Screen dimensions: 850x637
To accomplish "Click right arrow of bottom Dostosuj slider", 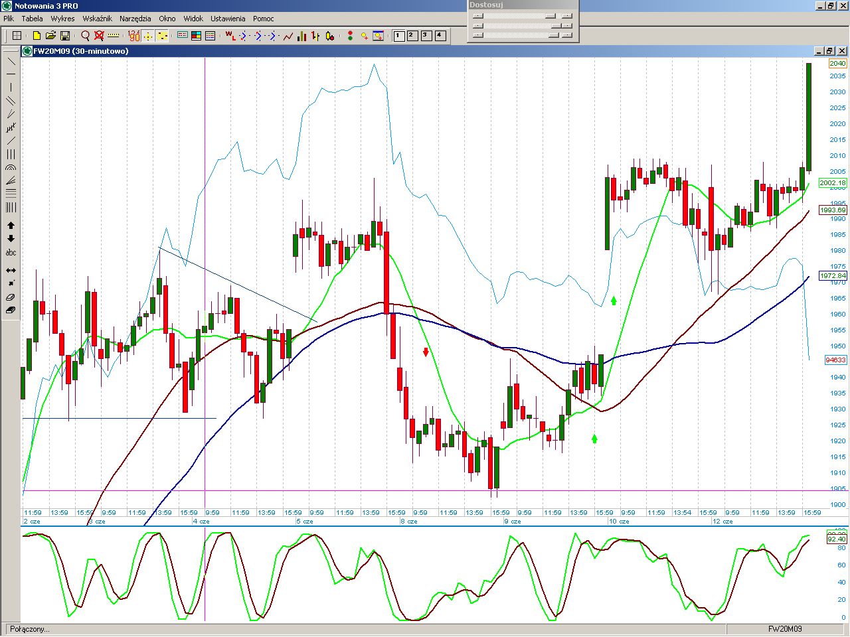I will (566, 35).
